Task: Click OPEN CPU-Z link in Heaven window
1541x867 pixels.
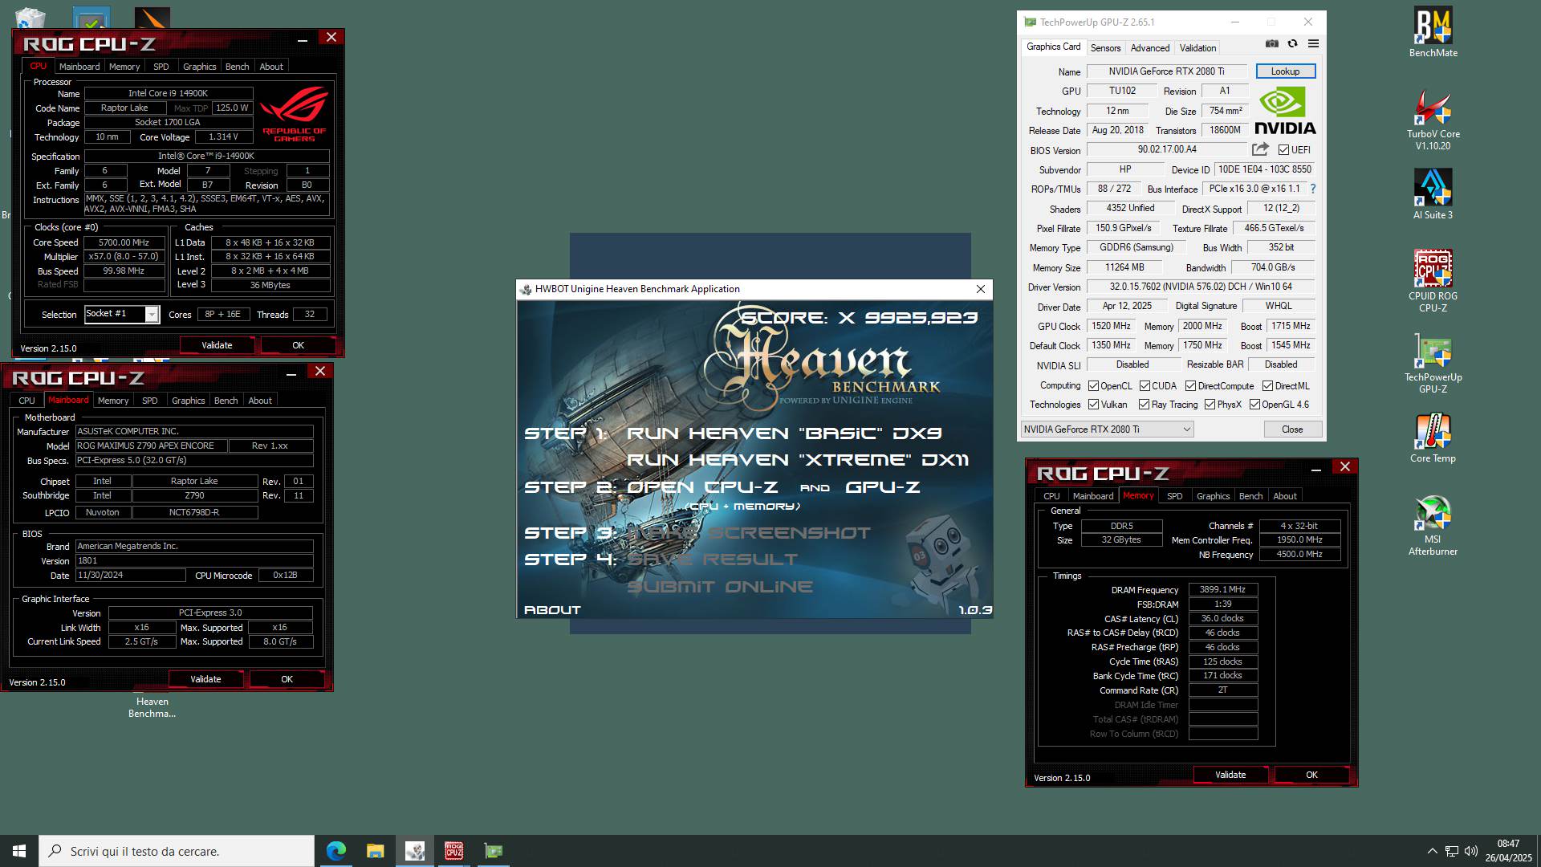Action: 702,487
